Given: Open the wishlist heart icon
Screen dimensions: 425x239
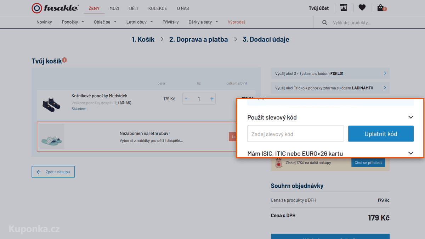Looking at the screenshot, I should (362, 7).
